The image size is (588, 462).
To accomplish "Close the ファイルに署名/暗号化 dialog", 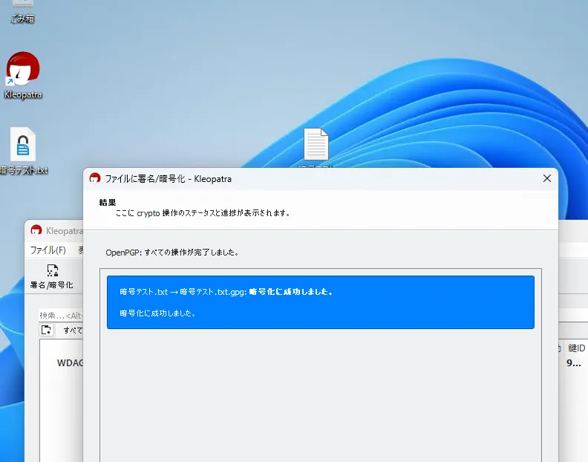I will pos(546,178).
